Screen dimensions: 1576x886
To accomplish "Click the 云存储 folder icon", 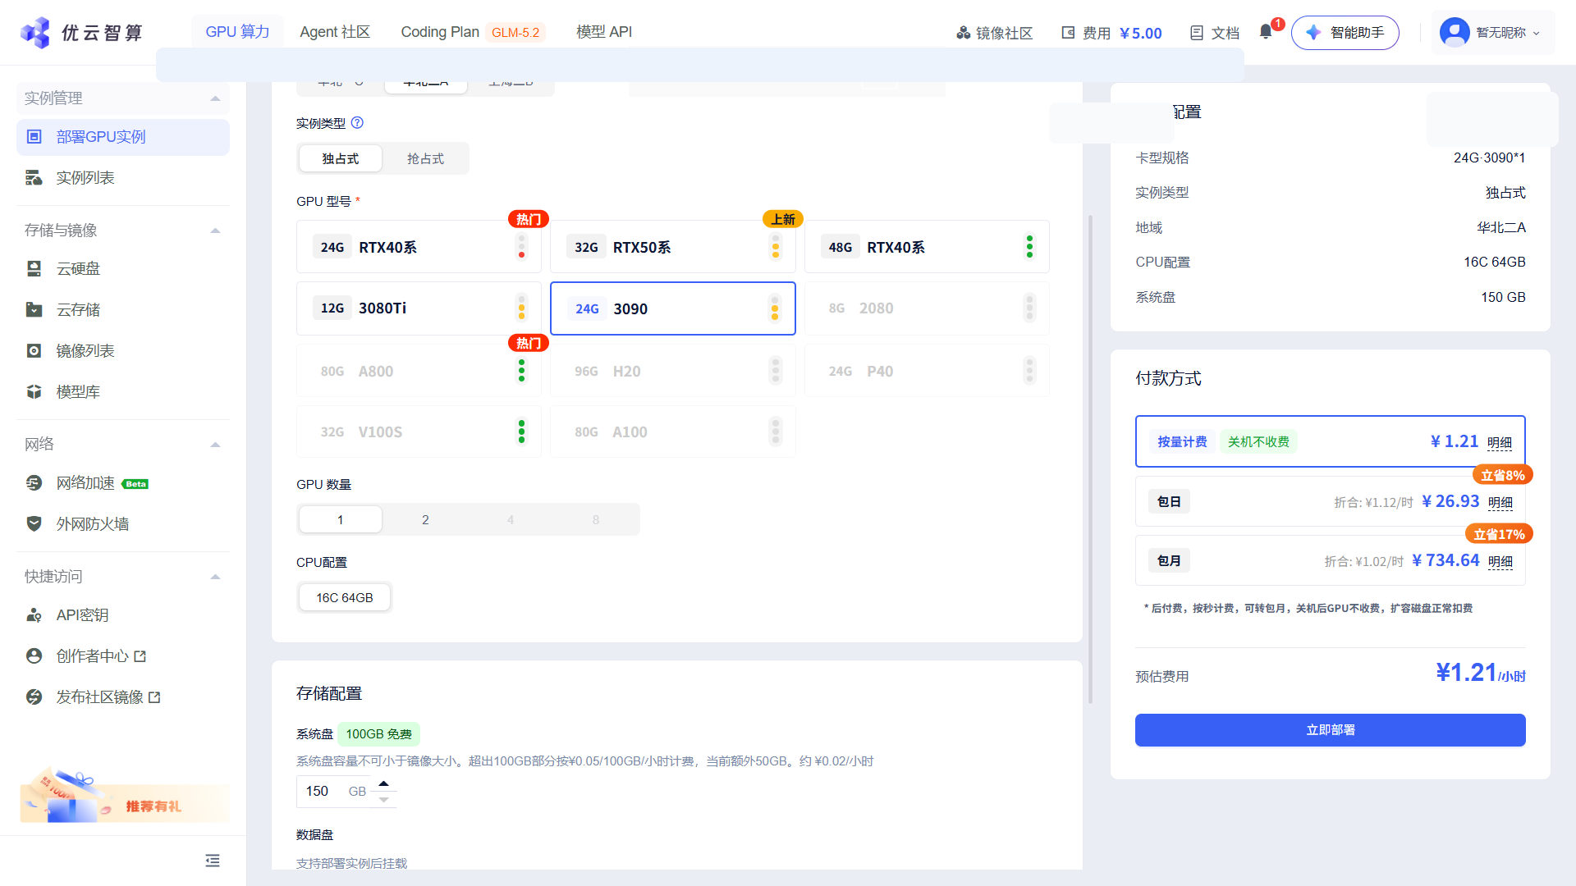I will 34,310.
